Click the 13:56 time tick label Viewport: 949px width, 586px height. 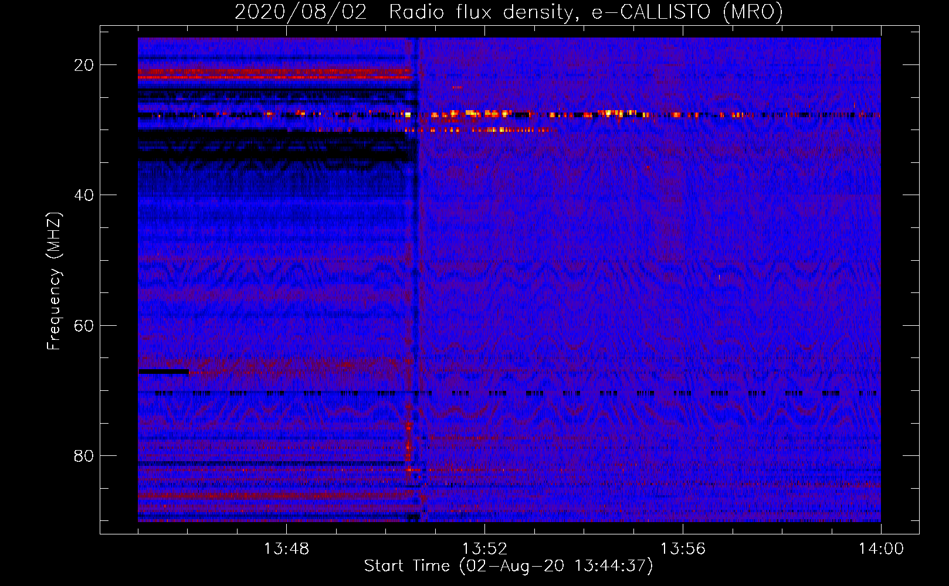pyautogui.click(x=683, y=549)
